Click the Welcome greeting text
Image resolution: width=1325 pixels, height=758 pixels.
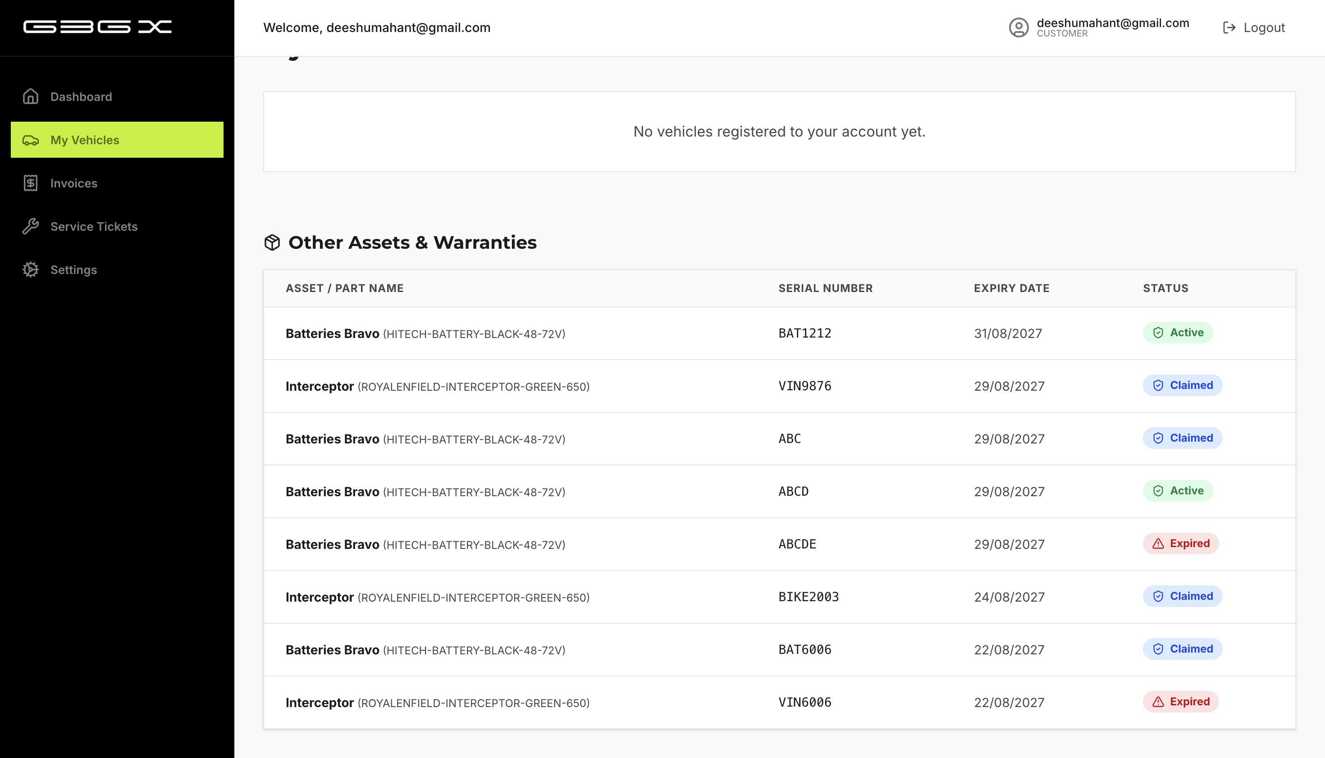377,27
